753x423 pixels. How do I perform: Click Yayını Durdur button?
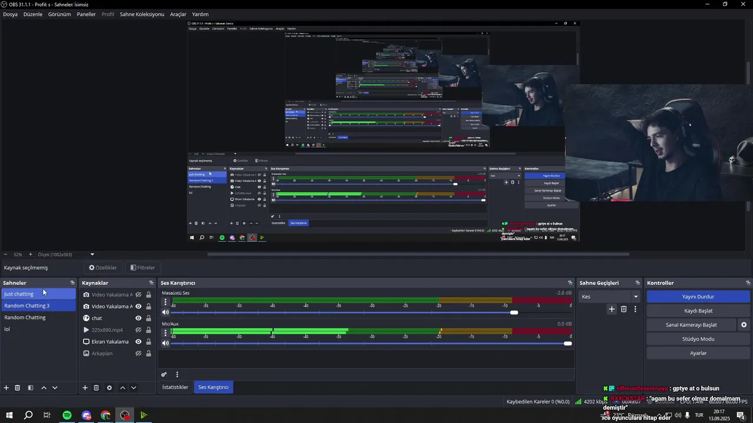698,297
